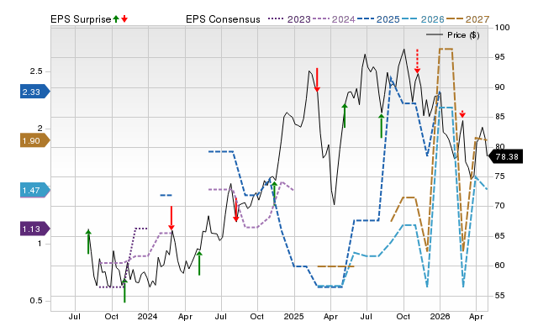
Task: Click the 2027 EPS consensus legend entry
Action: point(467,19)
